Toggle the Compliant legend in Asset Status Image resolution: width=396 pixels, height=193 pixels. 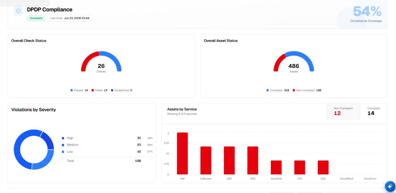[278, 90]
